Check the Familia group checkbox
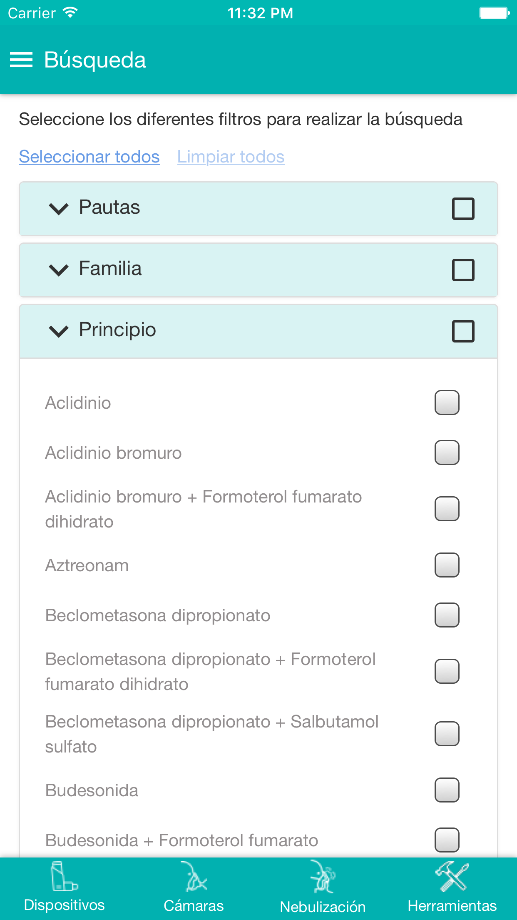 pos(463,270)
